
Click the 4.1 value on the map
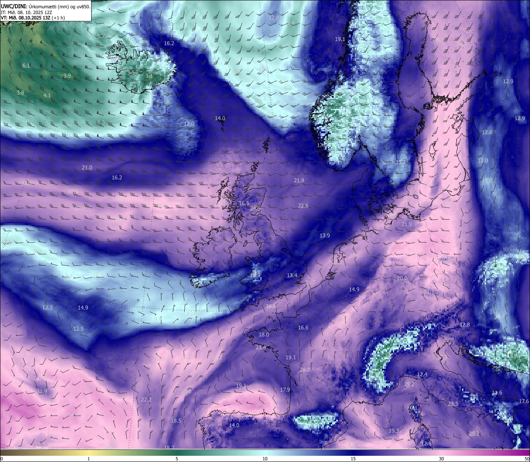(47, 96)
